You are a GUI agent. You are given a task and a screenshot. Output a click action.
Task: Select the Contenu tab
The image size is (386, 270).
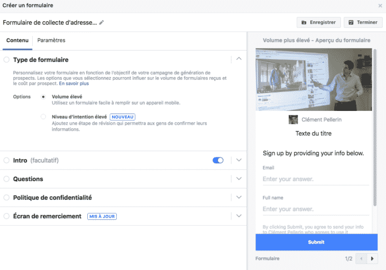[x=17, y=40]
